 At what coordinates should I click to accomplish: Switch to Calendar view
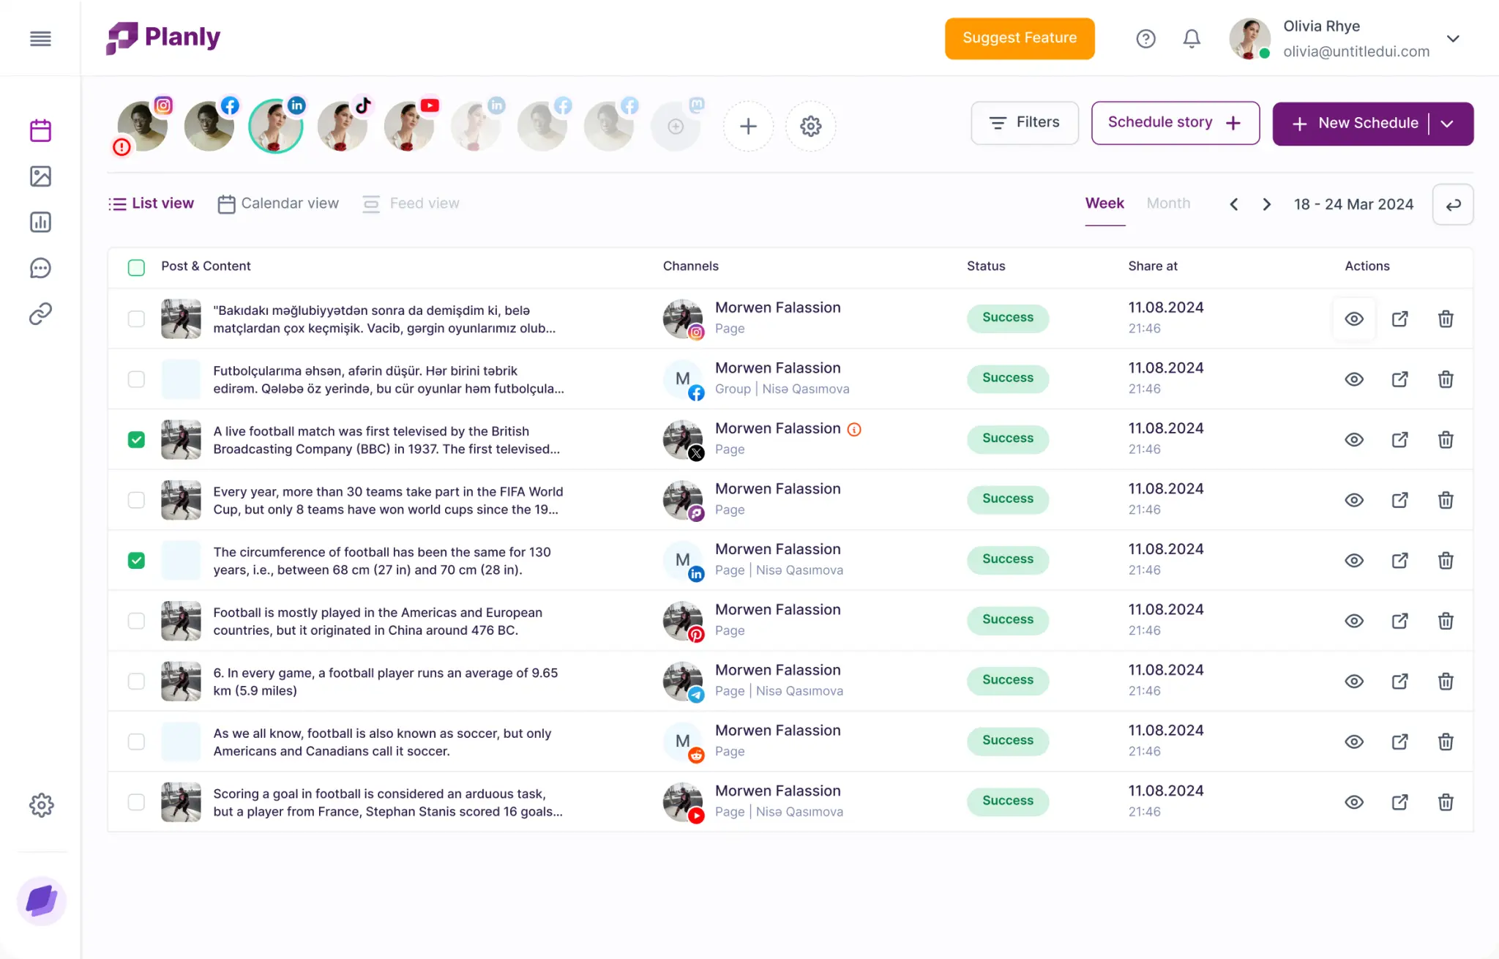pyautogui.click(x=277, y=204)
